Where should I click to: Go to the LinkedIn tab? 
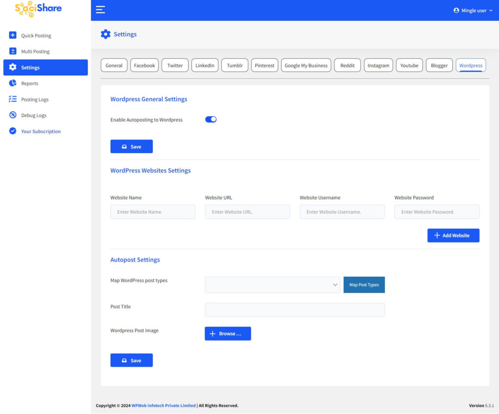pos(205,66)
